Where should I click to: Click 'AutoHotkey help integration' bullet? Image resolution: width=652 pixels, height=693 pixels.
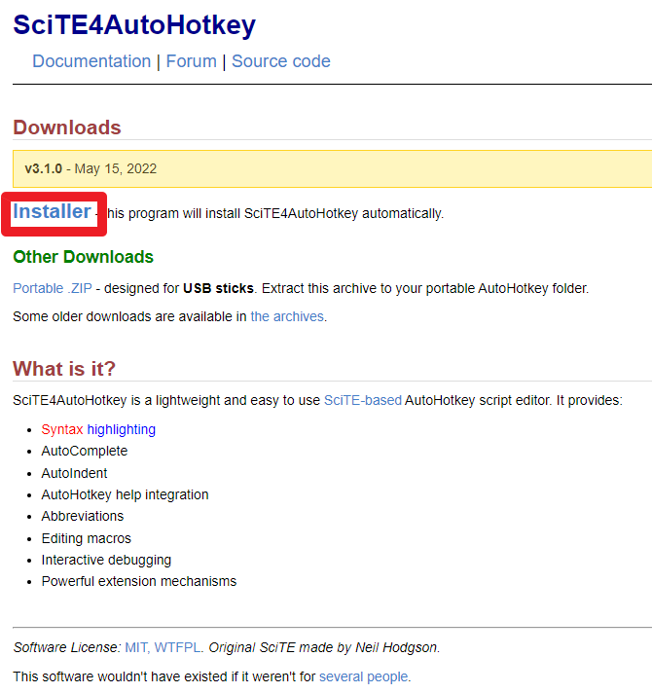[125, 494]
